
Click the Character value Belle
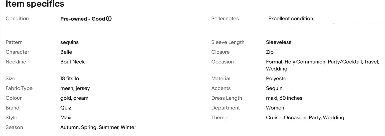[66, 52]
